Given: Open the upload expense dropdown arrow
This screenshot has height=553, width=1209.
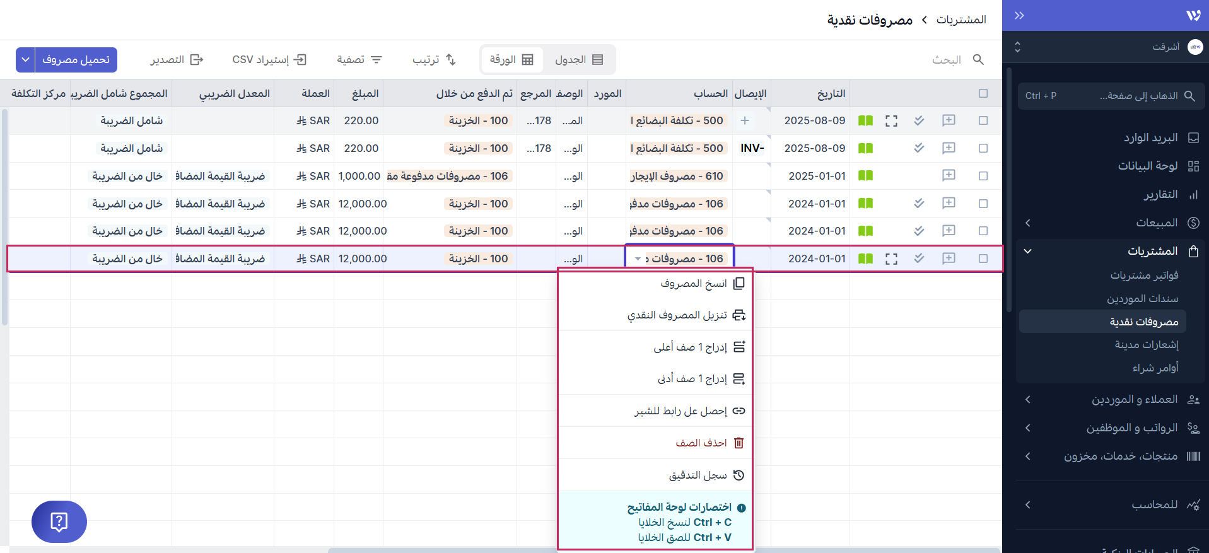Looking at the screenshot, I should [25, 59].
